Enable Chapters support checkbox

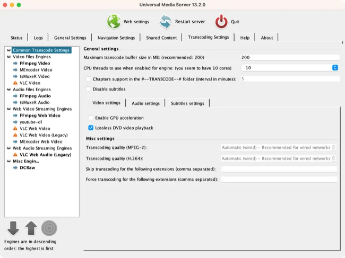(89, 79)
